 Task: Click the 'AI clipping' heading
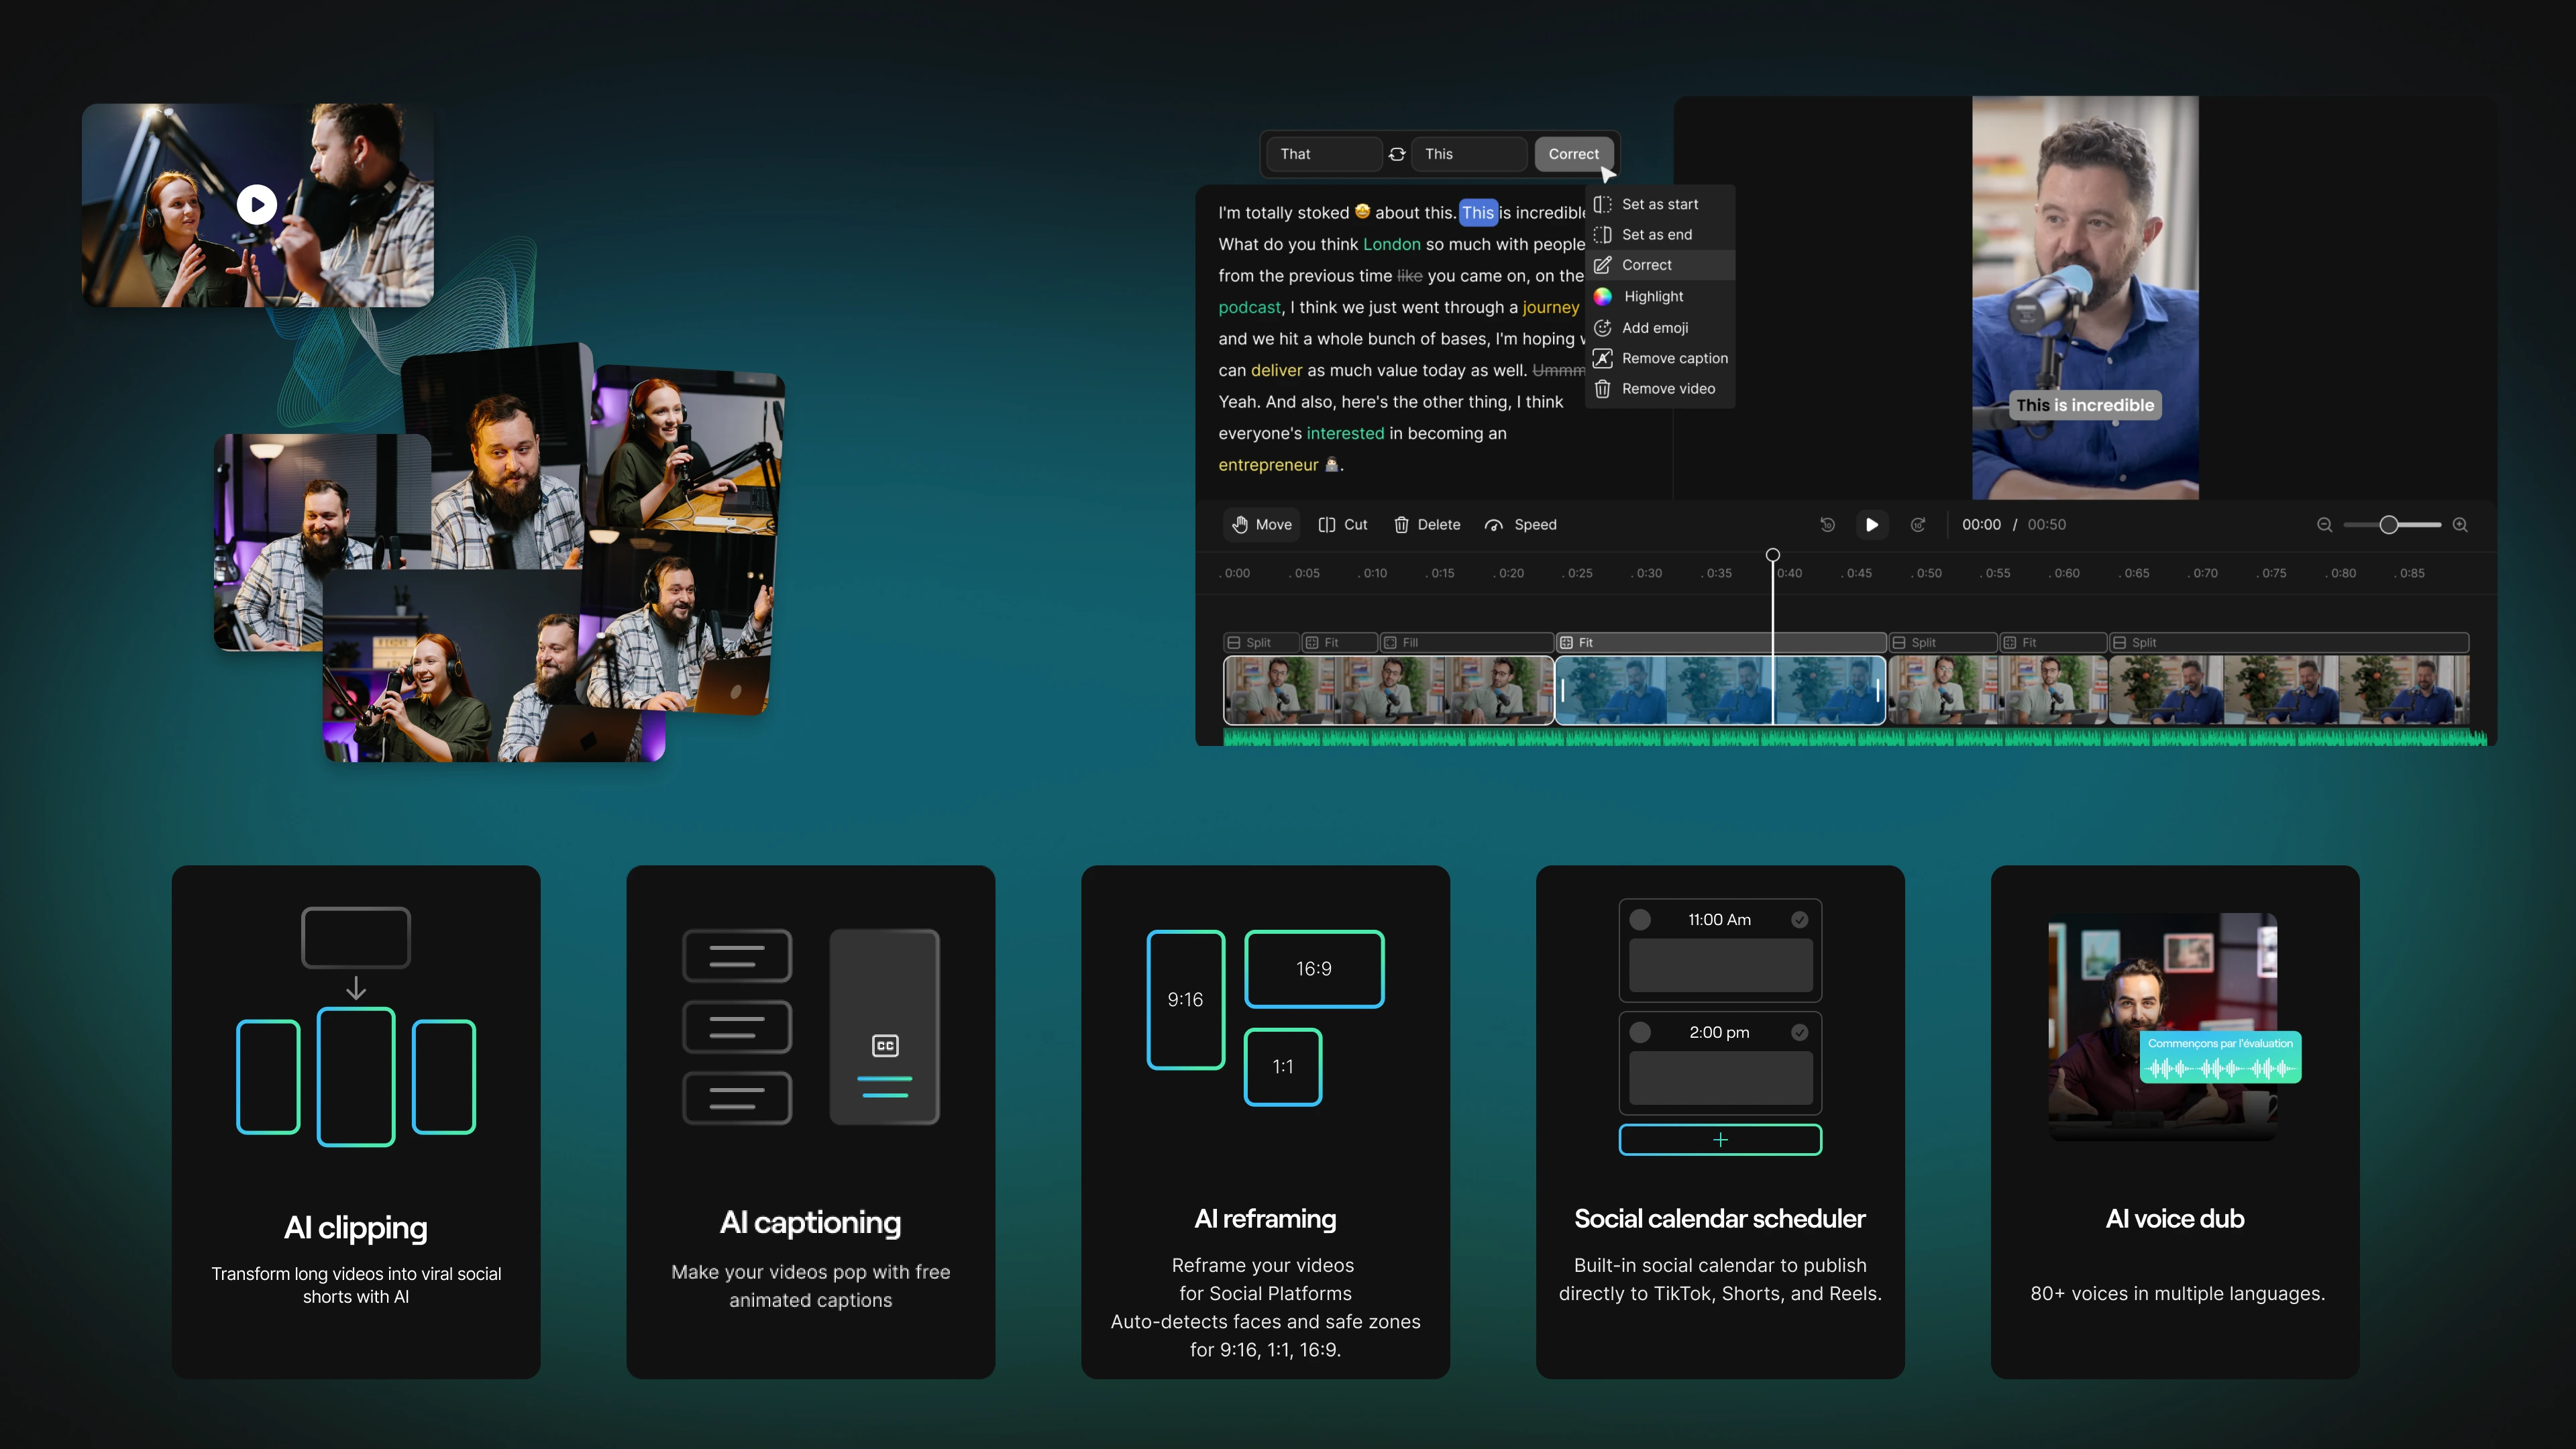point(356,1227)
